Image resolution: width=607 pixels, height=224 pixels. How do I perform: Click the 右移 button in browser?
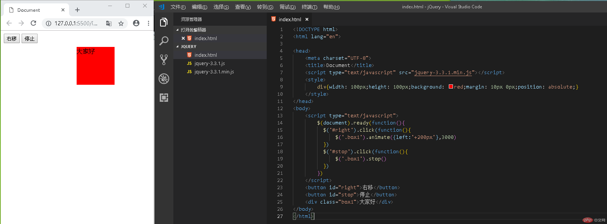point(12,39)
